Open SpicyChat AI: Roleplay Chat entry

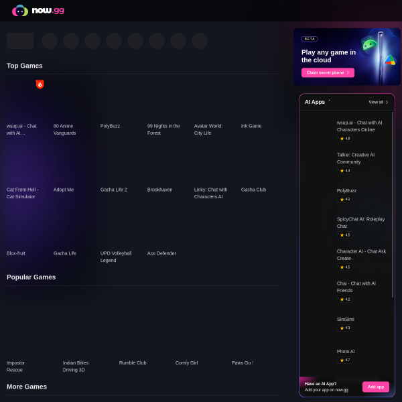[360, 222]
